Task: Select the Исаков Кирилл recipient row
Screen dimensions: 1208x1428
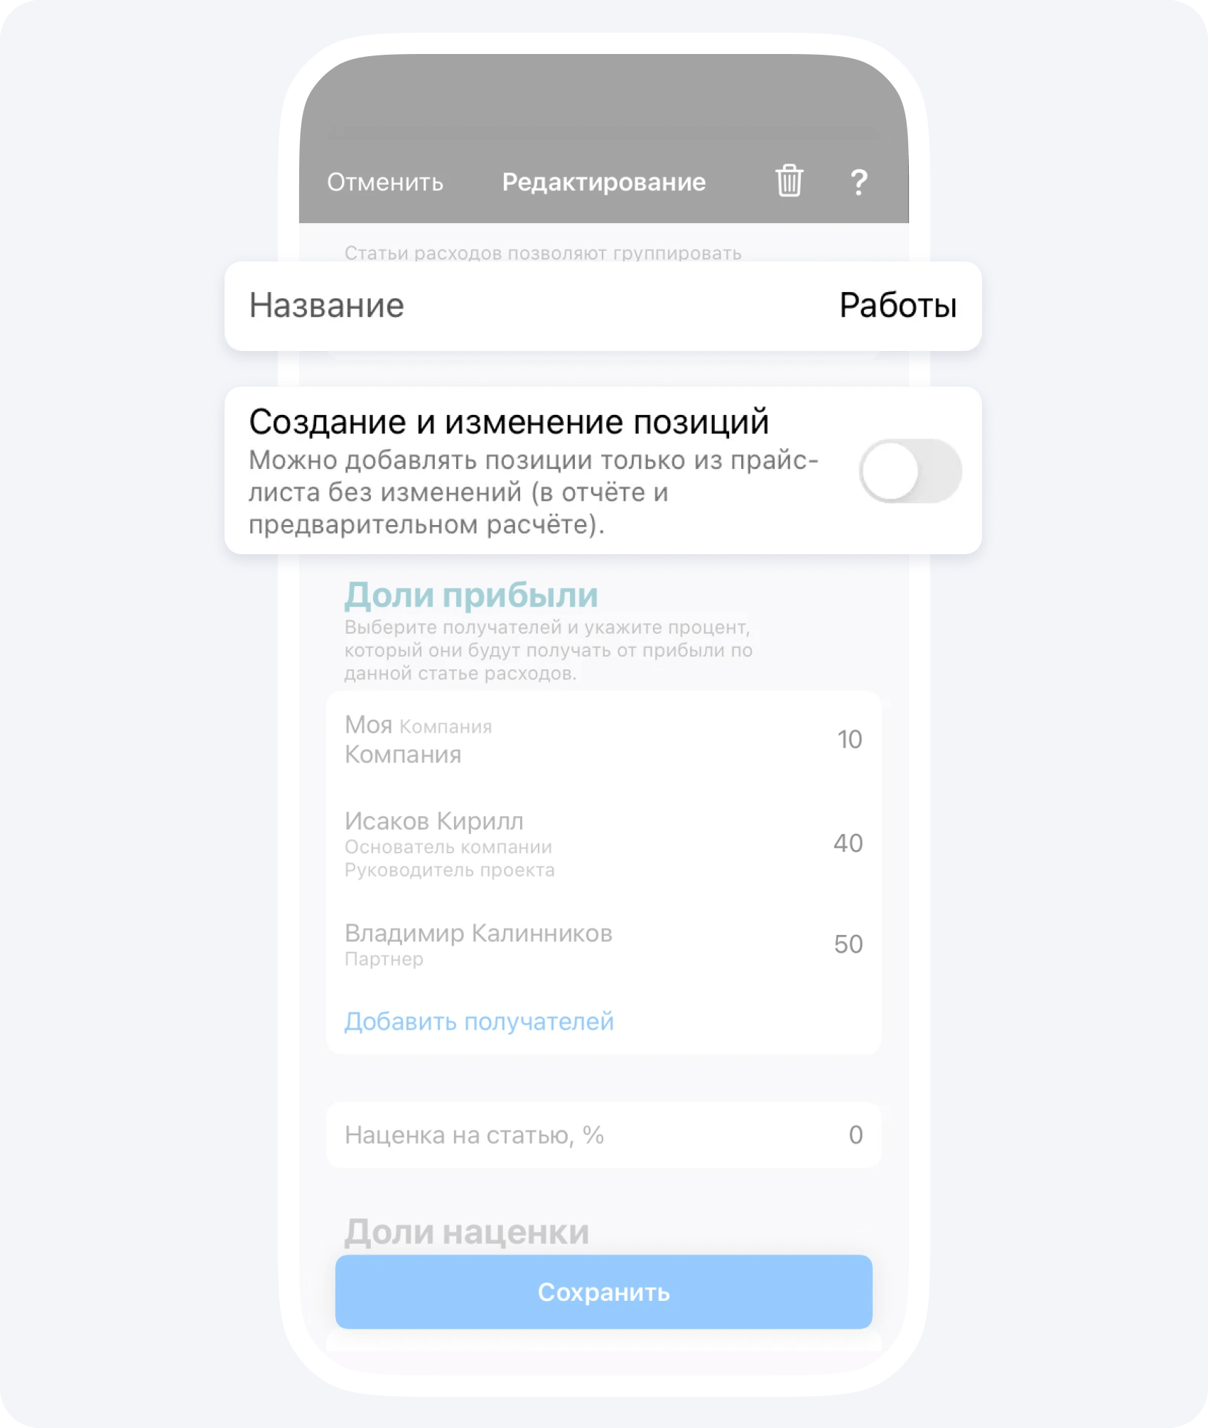Action: pos(603,844)
